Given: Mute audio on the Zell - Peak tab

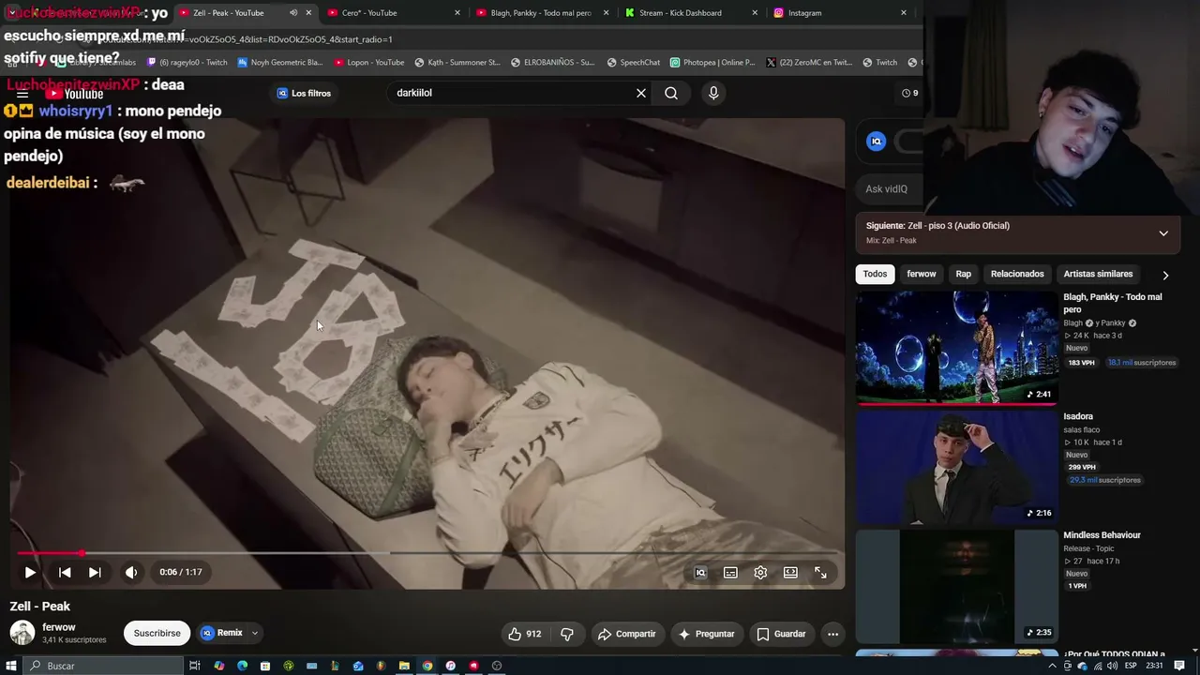Looking at the screenshot, I should pyautogui.click(x=293, y=13).
